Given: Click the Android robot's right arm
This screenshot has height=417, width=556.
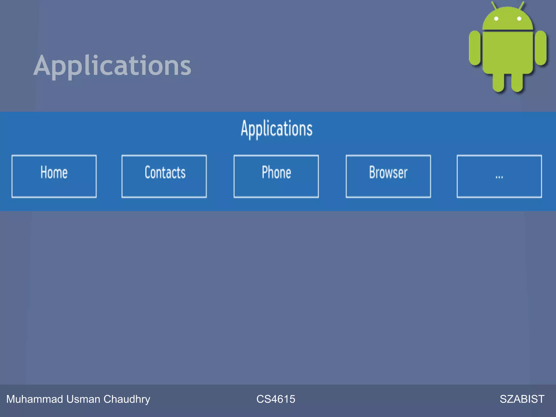Looking at the screenshot, I should [x=541, y=48].
